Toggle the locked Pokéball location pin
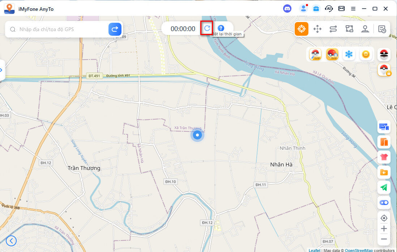The width and height of the screenshot is (397, 252). tap(384, 70)
